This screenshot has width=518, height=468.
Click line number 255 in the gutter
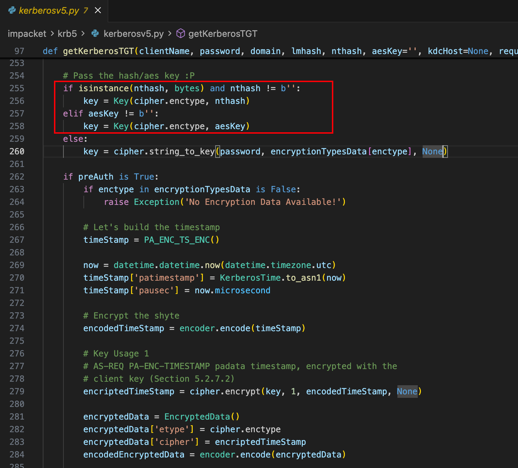(17, 88)
